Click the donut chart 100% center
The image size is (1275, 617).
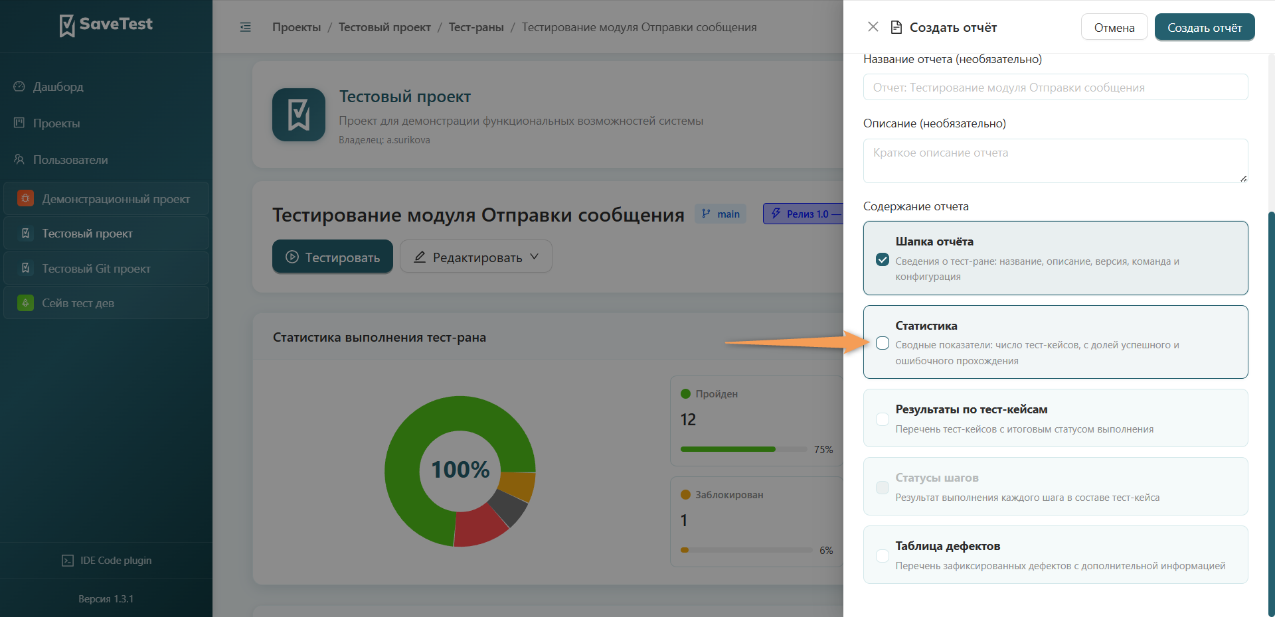pyautogui.click(x=460, y=470)
